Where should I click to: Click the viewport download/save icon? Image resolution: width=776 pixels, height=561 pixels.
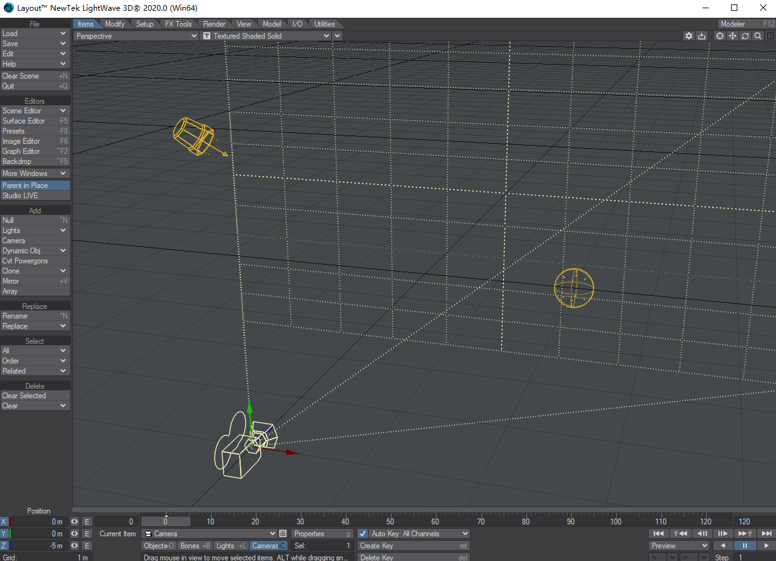click(x=702, y=36)
